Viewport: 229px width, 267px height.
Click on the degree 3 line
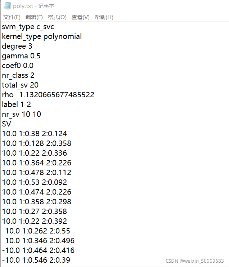(17, 46)
